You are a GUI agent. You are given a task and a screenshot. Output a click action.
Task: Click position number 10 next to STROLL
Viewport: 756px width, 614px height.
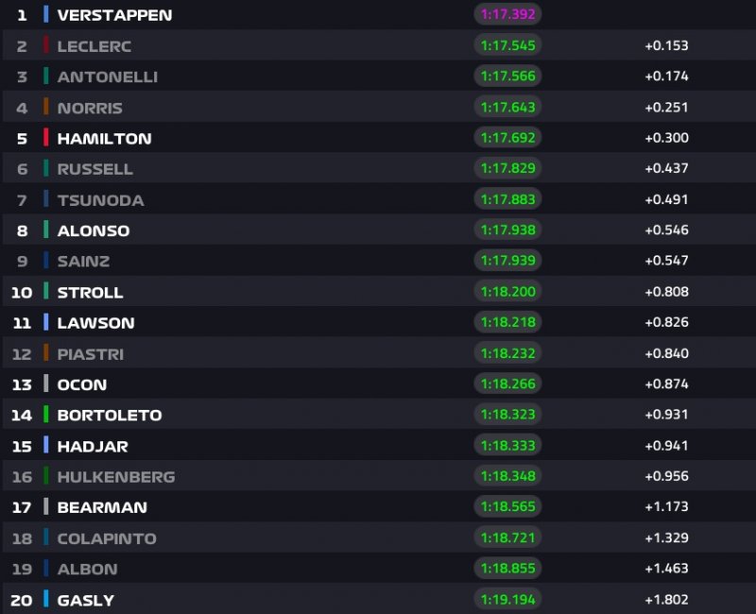pos(22,292)
